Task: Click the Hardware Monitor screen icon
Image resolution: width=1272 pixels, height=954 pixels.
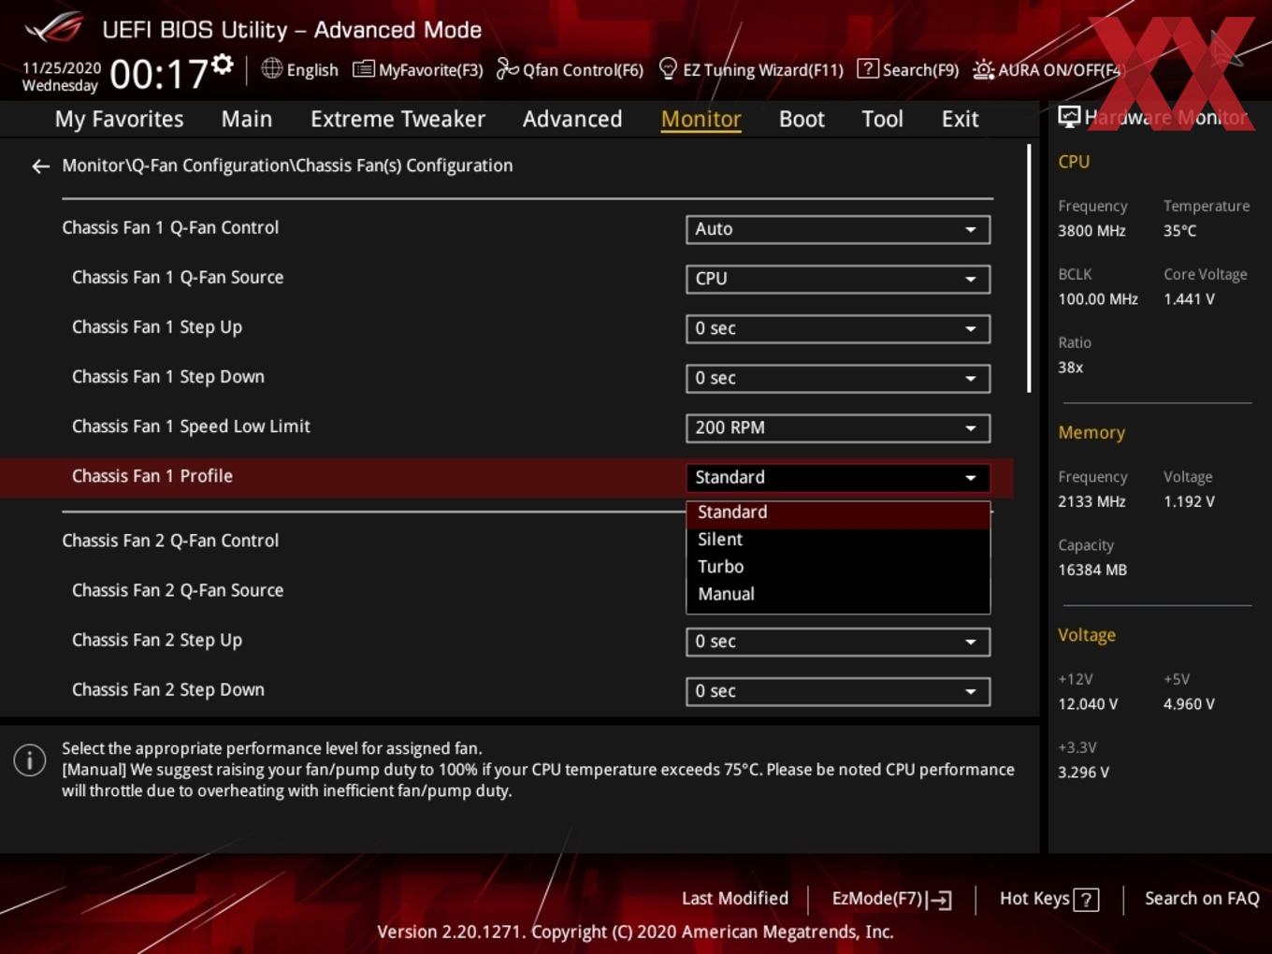Action: click(x=1069, y=117)
